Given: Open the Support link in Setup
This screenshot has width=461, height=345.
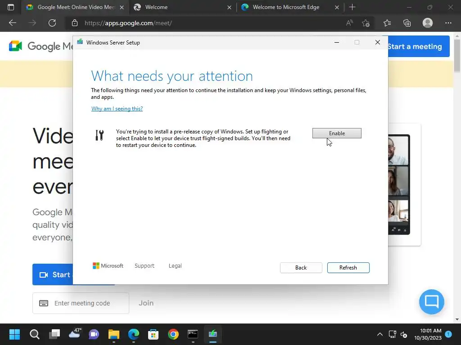Looking at the screenshot, I should point(145,266).
